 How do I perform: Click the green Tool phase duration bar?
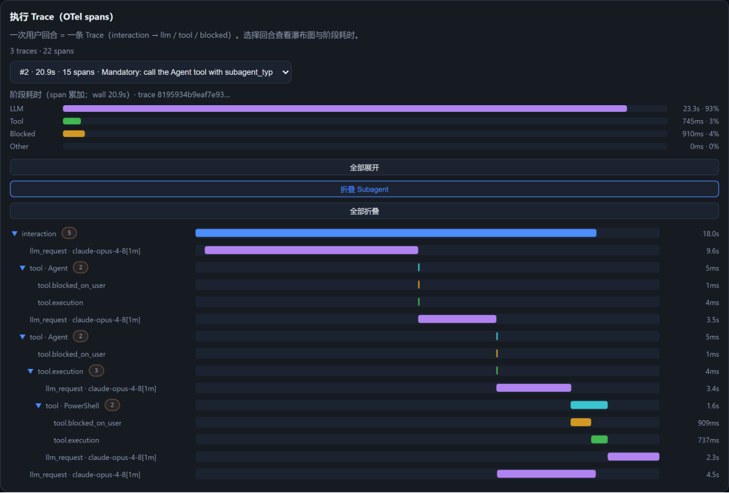72,121
